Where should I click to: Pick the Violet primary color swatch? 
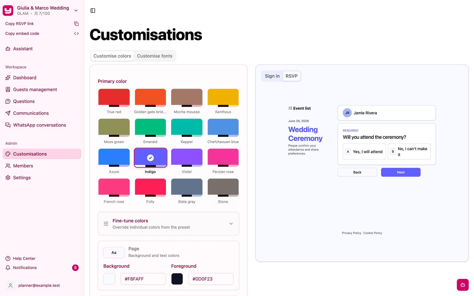click(187, 158)
